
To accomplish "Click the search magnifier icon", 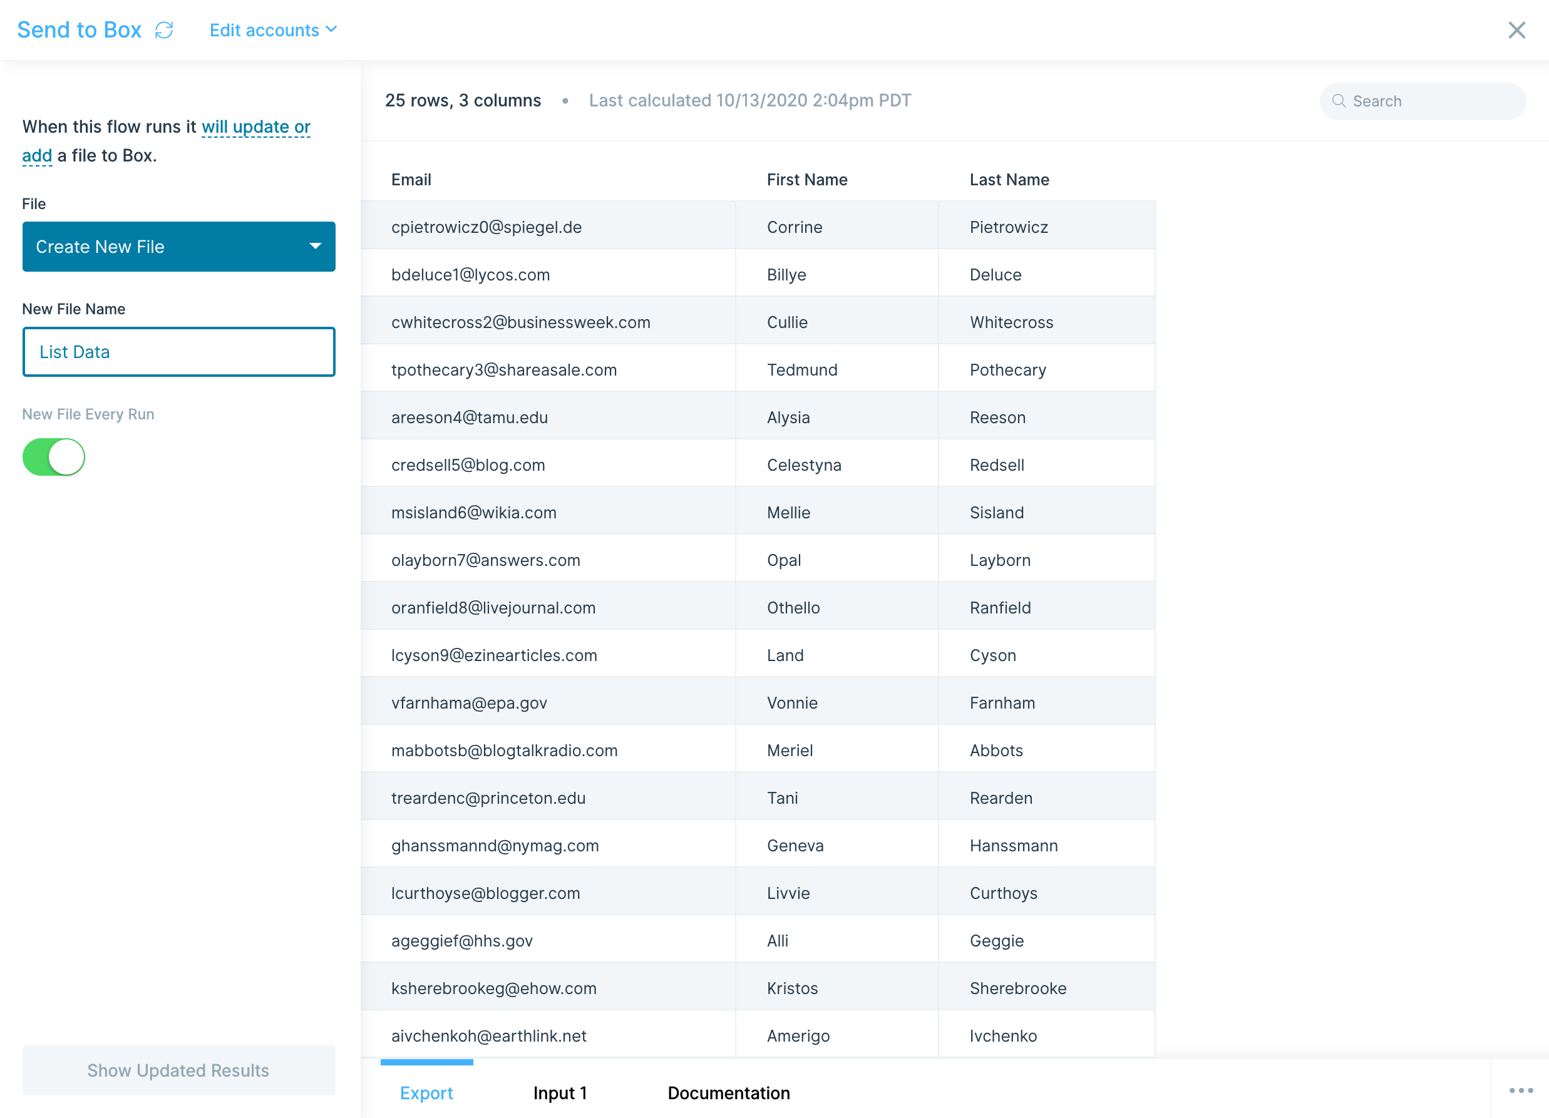I will click(1339, 101).
